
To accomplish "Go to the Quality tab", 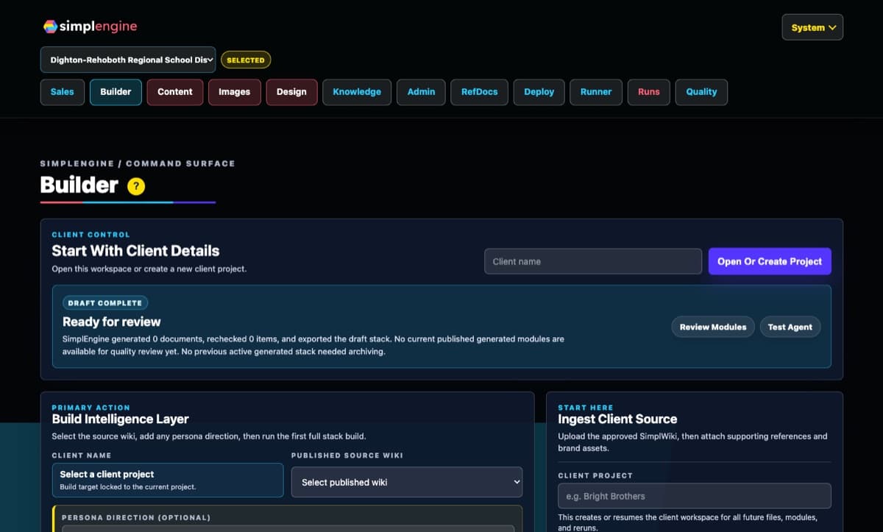I will 701,92.
